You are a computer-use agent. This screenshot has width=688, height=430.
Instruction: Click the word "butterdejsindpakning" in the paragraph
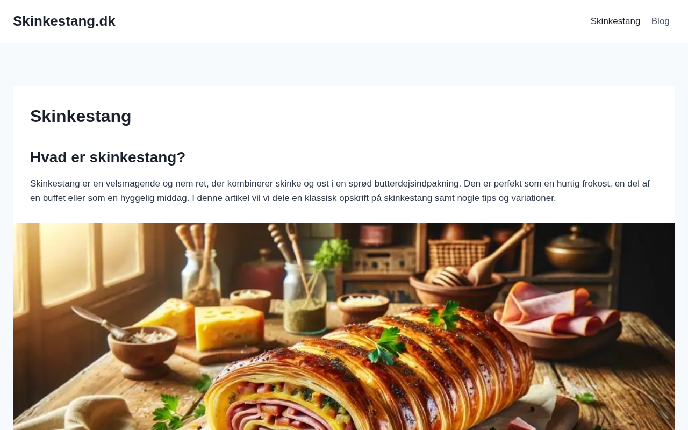coord(418,184)
